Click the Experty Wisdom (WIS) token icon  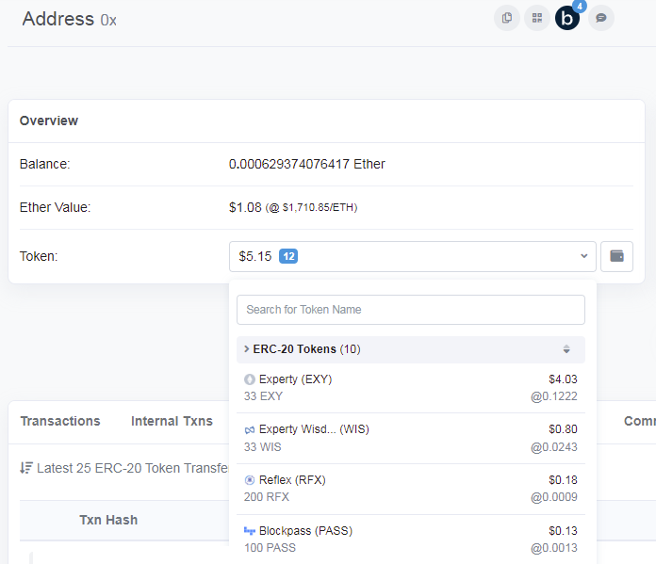click(250, 429)
